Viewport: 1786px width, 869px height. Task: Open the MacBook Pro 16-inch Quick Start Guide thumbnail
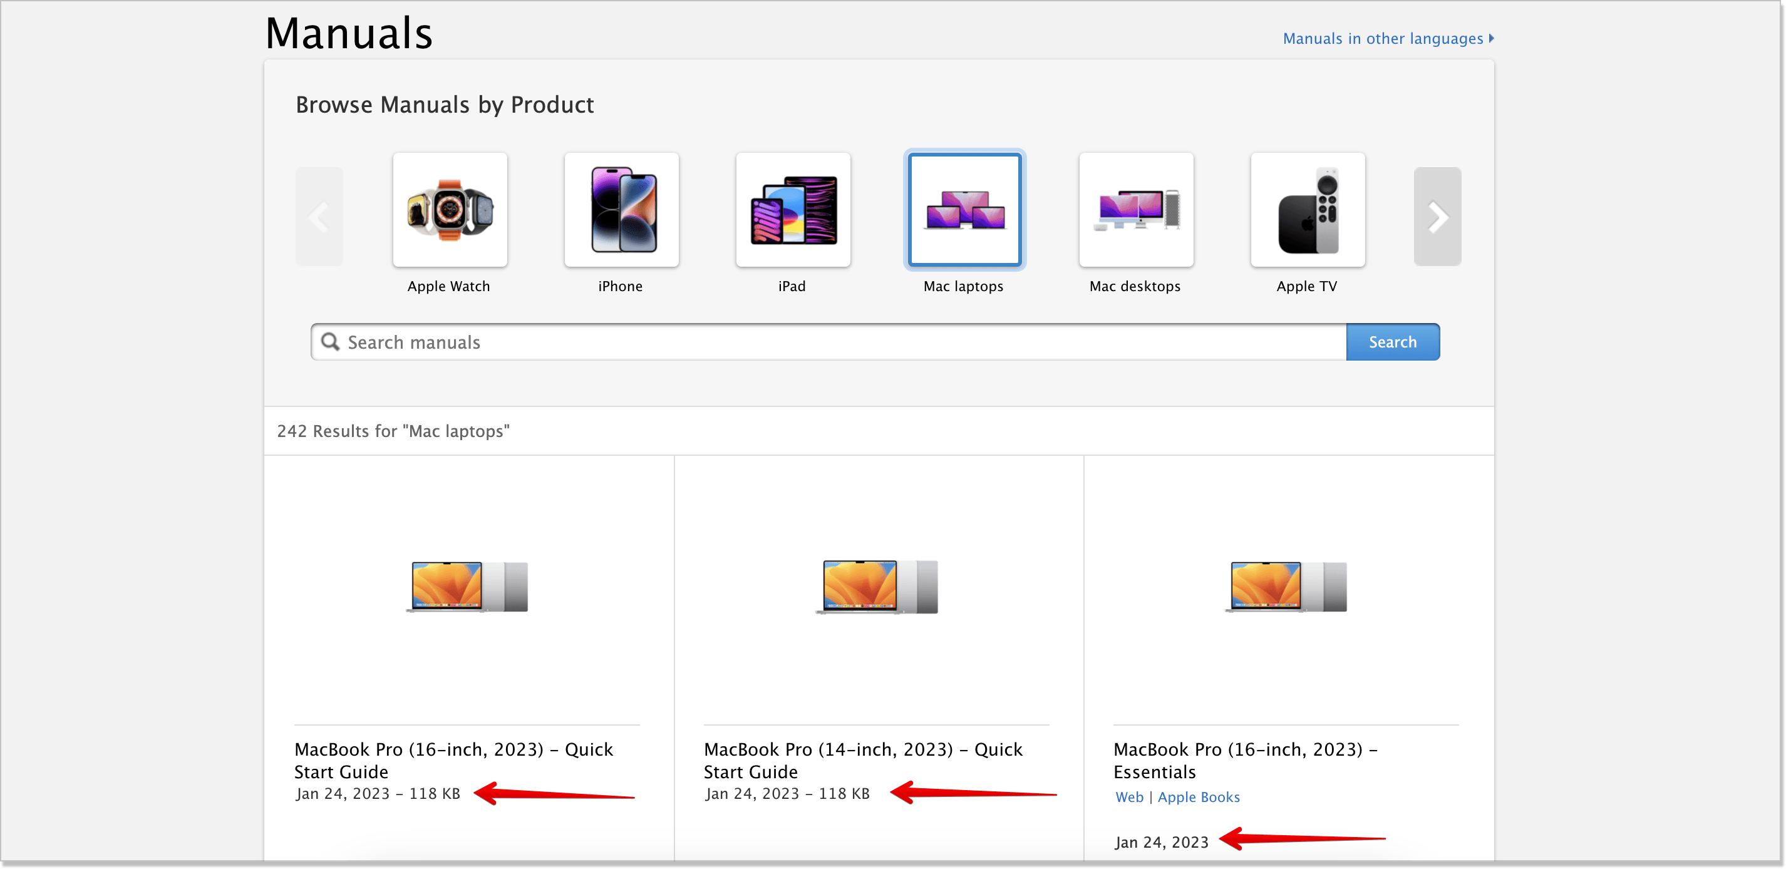pyautogui.click(x=467, y=586)
